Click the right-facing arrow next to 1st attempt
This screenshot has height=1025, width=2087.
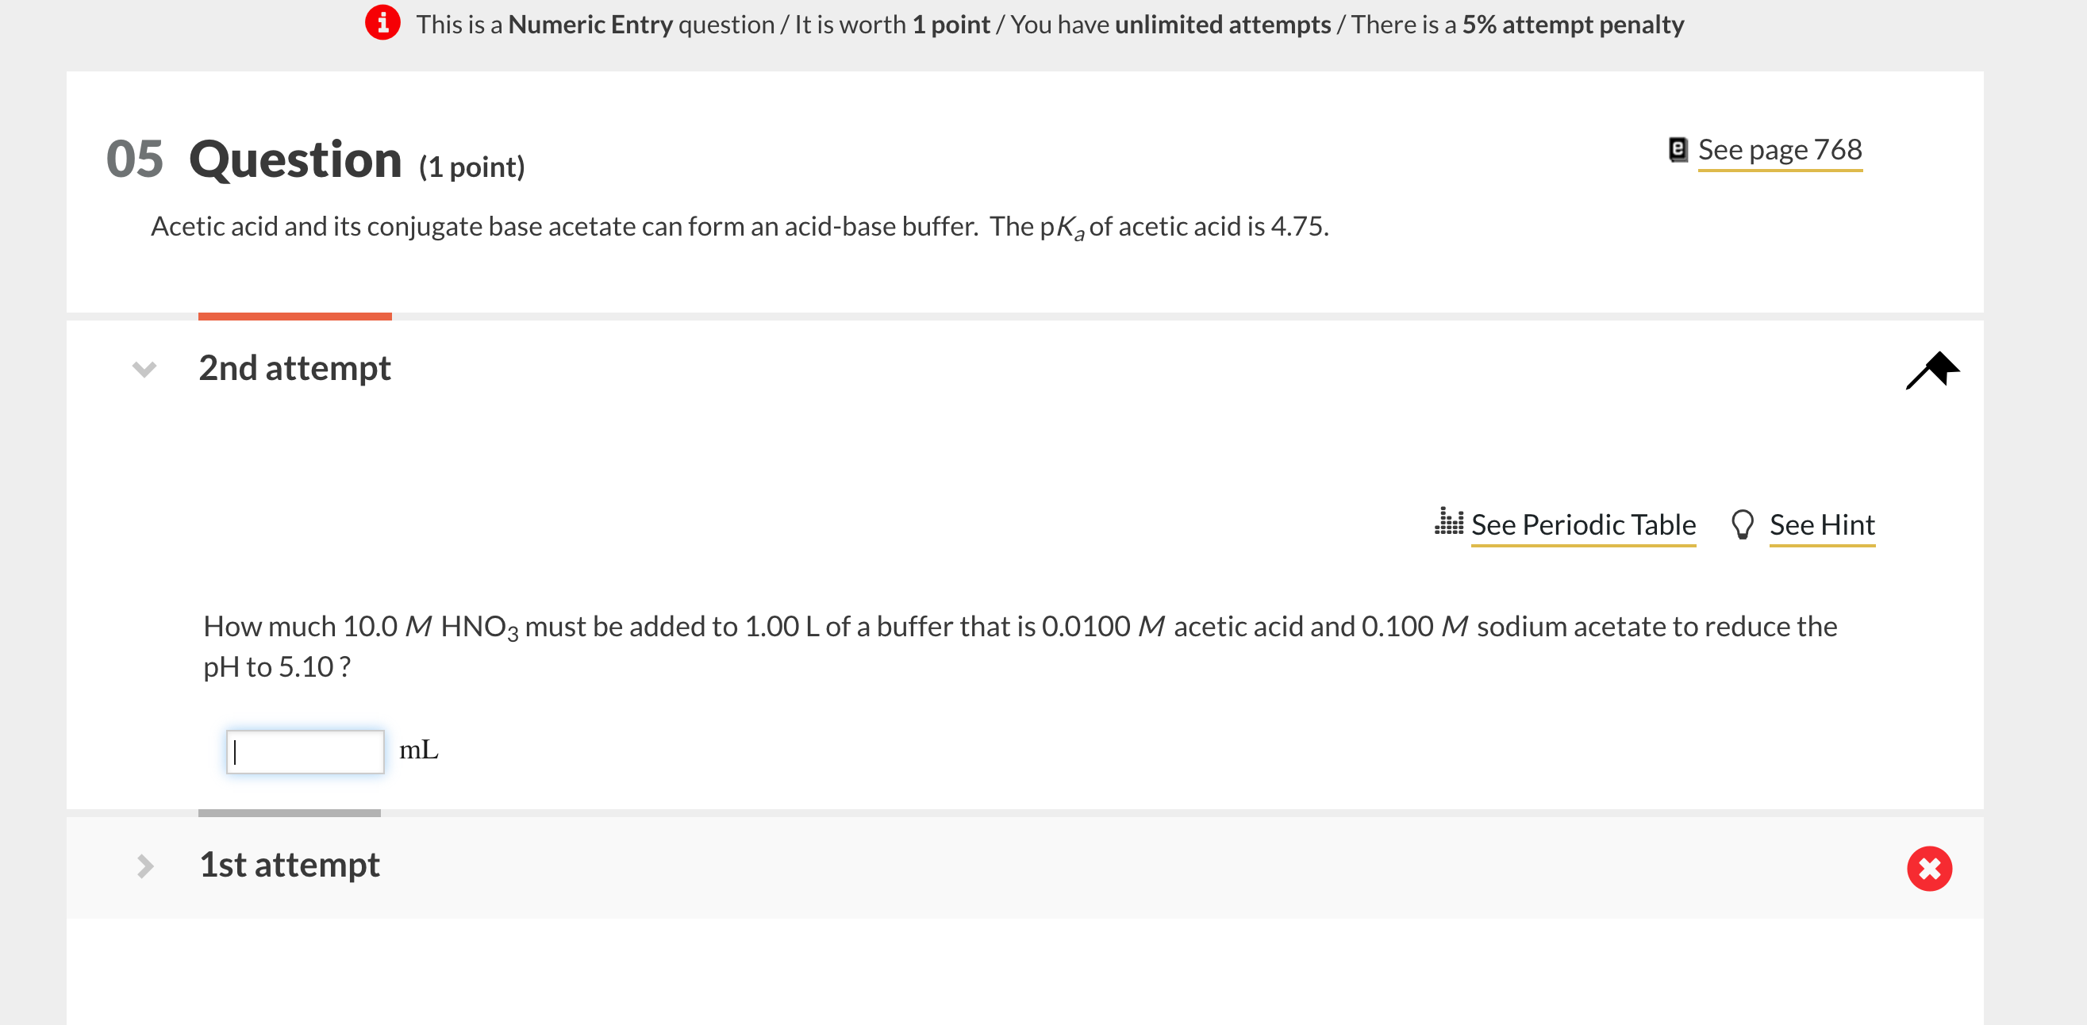coord(144,866)
